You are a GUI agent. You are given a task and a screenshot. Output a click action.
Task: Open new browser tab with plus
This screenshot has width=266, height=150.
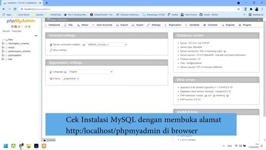pyautogui.click(x=47, y=3)
